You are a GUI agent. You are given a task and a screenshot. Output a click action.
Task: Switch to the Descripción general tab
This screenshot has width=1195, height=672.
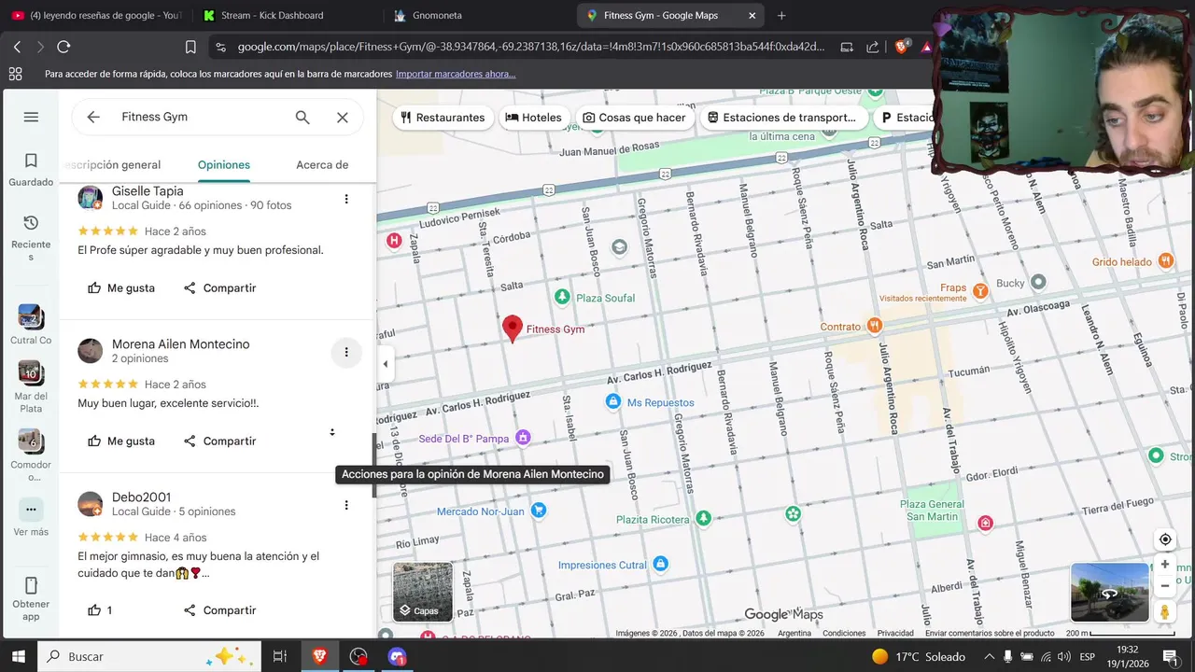click(x=112, y=165)
